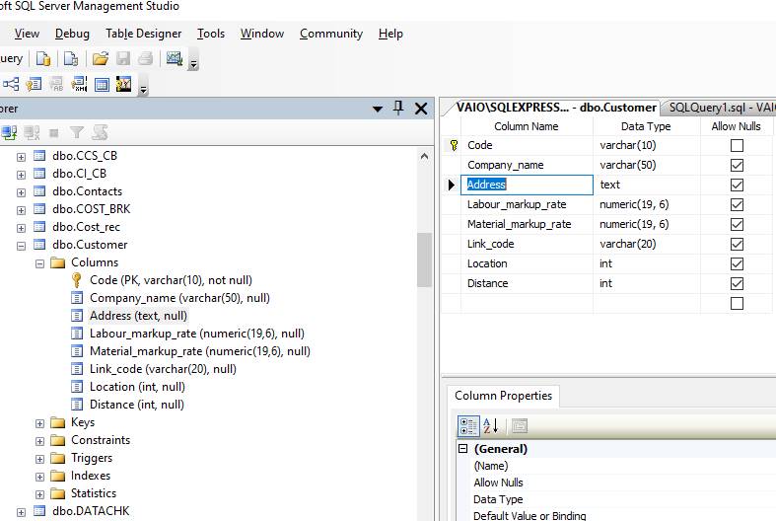This screenshot has width=776, height=521.
Task: Click the Connect Object Explorer icon
Action: (10, 132)
